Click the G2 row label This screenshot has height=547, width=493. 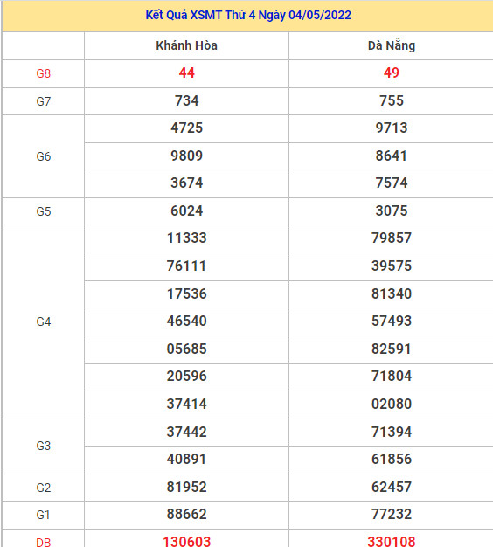click(x=44, y=488)
